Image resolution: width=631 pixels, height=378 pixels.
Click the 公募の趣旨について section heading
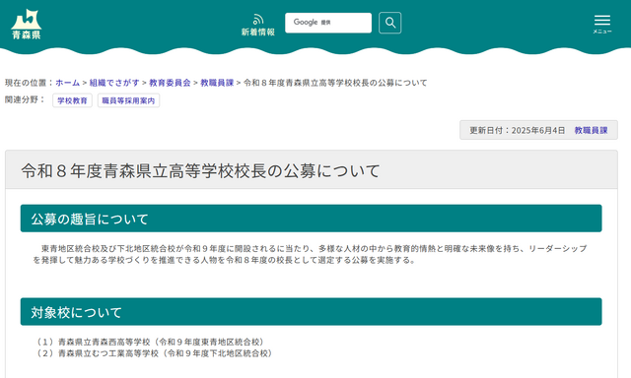(312, 219)
